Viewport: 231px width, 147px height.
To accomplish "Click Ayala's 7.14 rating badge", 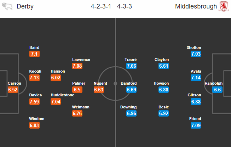I will (x=196, y=78).
